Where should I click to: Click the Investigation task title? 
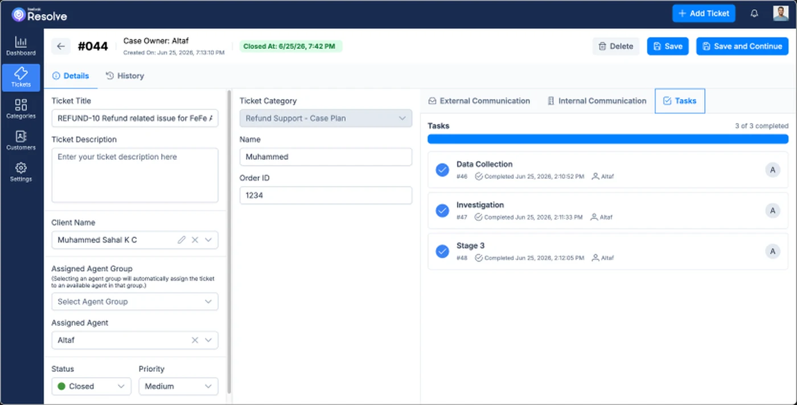(x=480, y=205)
